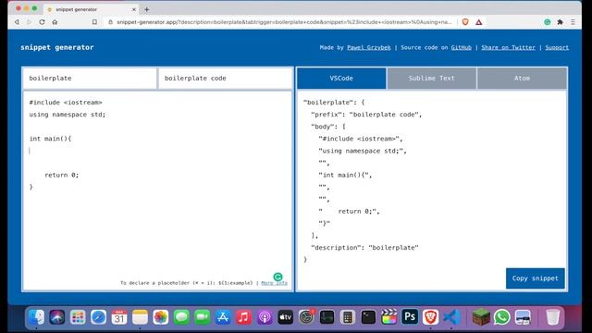This screenshot has width=592, height=333.
Task: Select the VSCode output tab
Action: click(341, 78)
